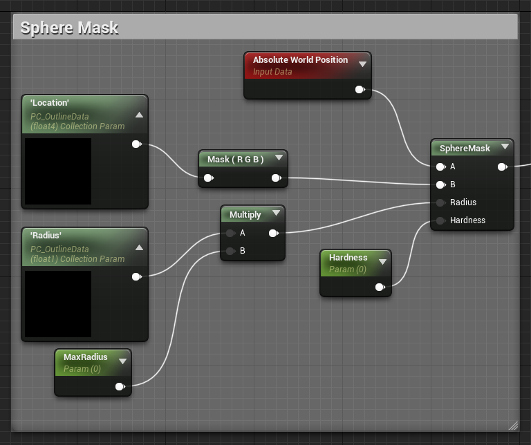
Task: Click the Multiply node B input pin
Action: tap(230, 251)
